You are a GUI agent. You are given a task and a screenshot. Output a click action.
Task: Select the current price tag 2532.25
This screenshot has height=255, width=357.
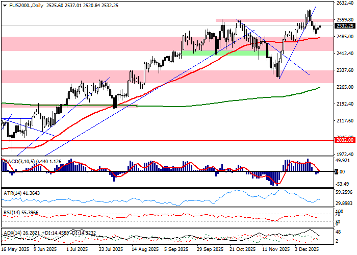[345, 25]
